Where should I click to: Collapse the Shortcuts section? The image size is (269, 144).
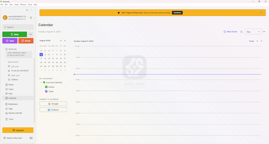[x=4, y=49]
